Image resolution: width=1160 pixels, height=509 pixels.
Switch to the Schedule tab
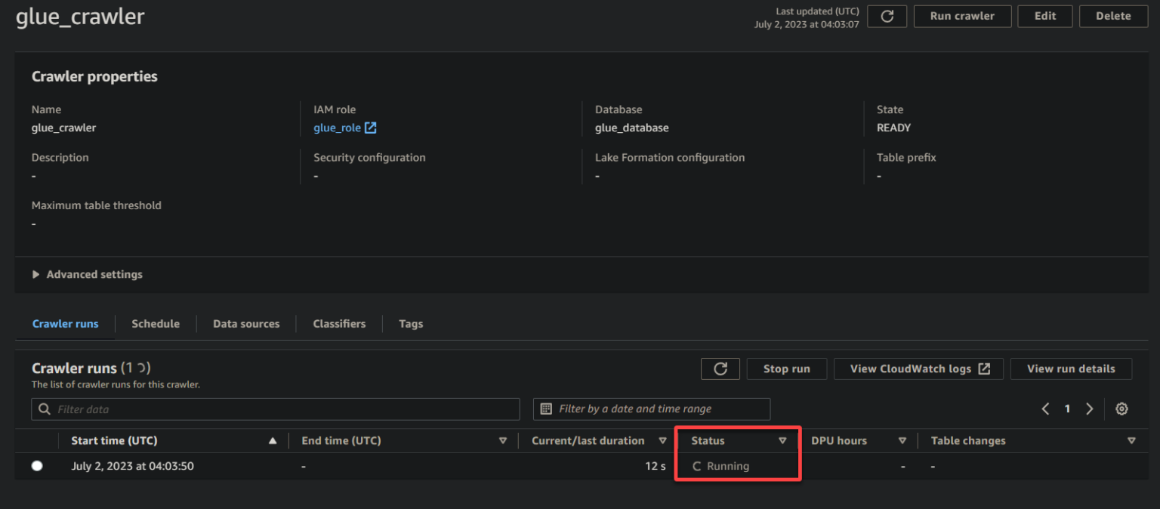pos(155,323)
